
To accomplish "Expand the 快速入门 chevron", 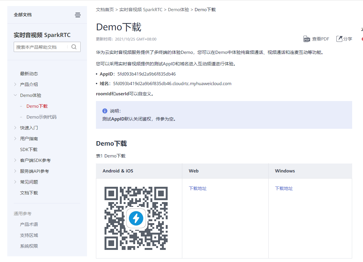I will click(15, 128).
